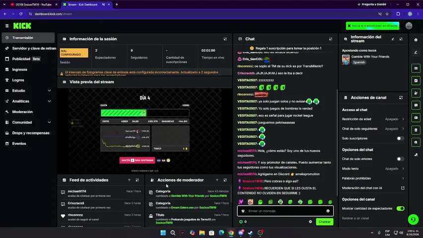Click Pregunta a Gemini button

coord(371,4)
